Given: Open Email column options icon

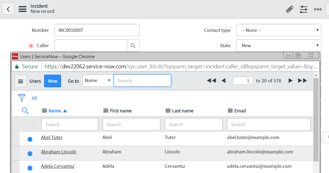Looking at the screenshot, I should point(230,111).
